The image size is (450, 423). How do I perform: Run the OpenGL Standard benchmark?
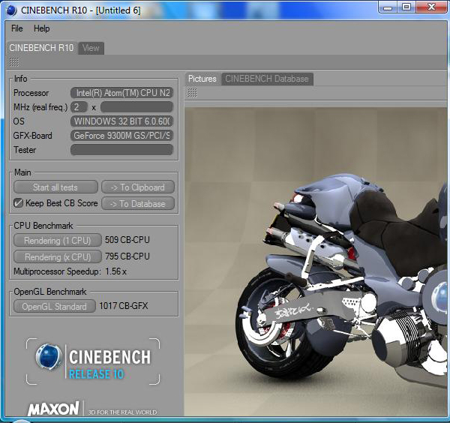54,306
